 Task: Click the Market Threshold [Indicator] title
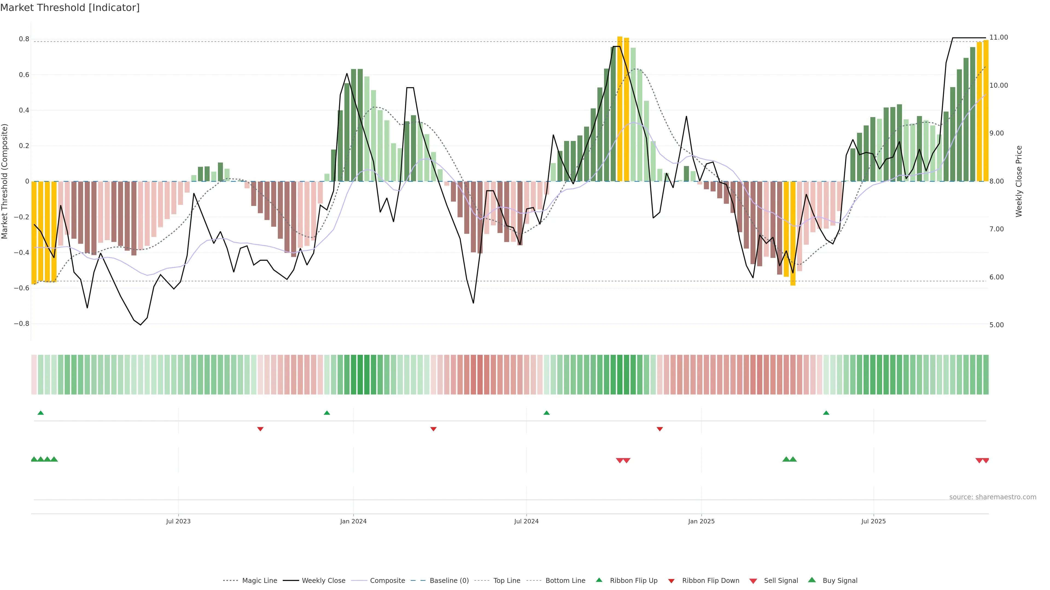pos(70,8)
